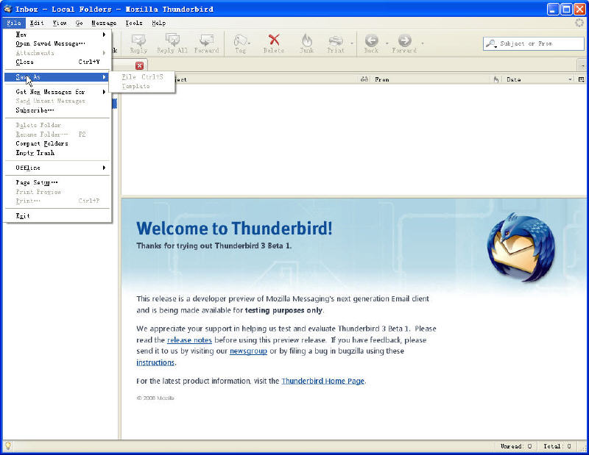589x455 pixels.
Task: Open the release notes link
Action: pyautogui.click(x=189, y=340)
